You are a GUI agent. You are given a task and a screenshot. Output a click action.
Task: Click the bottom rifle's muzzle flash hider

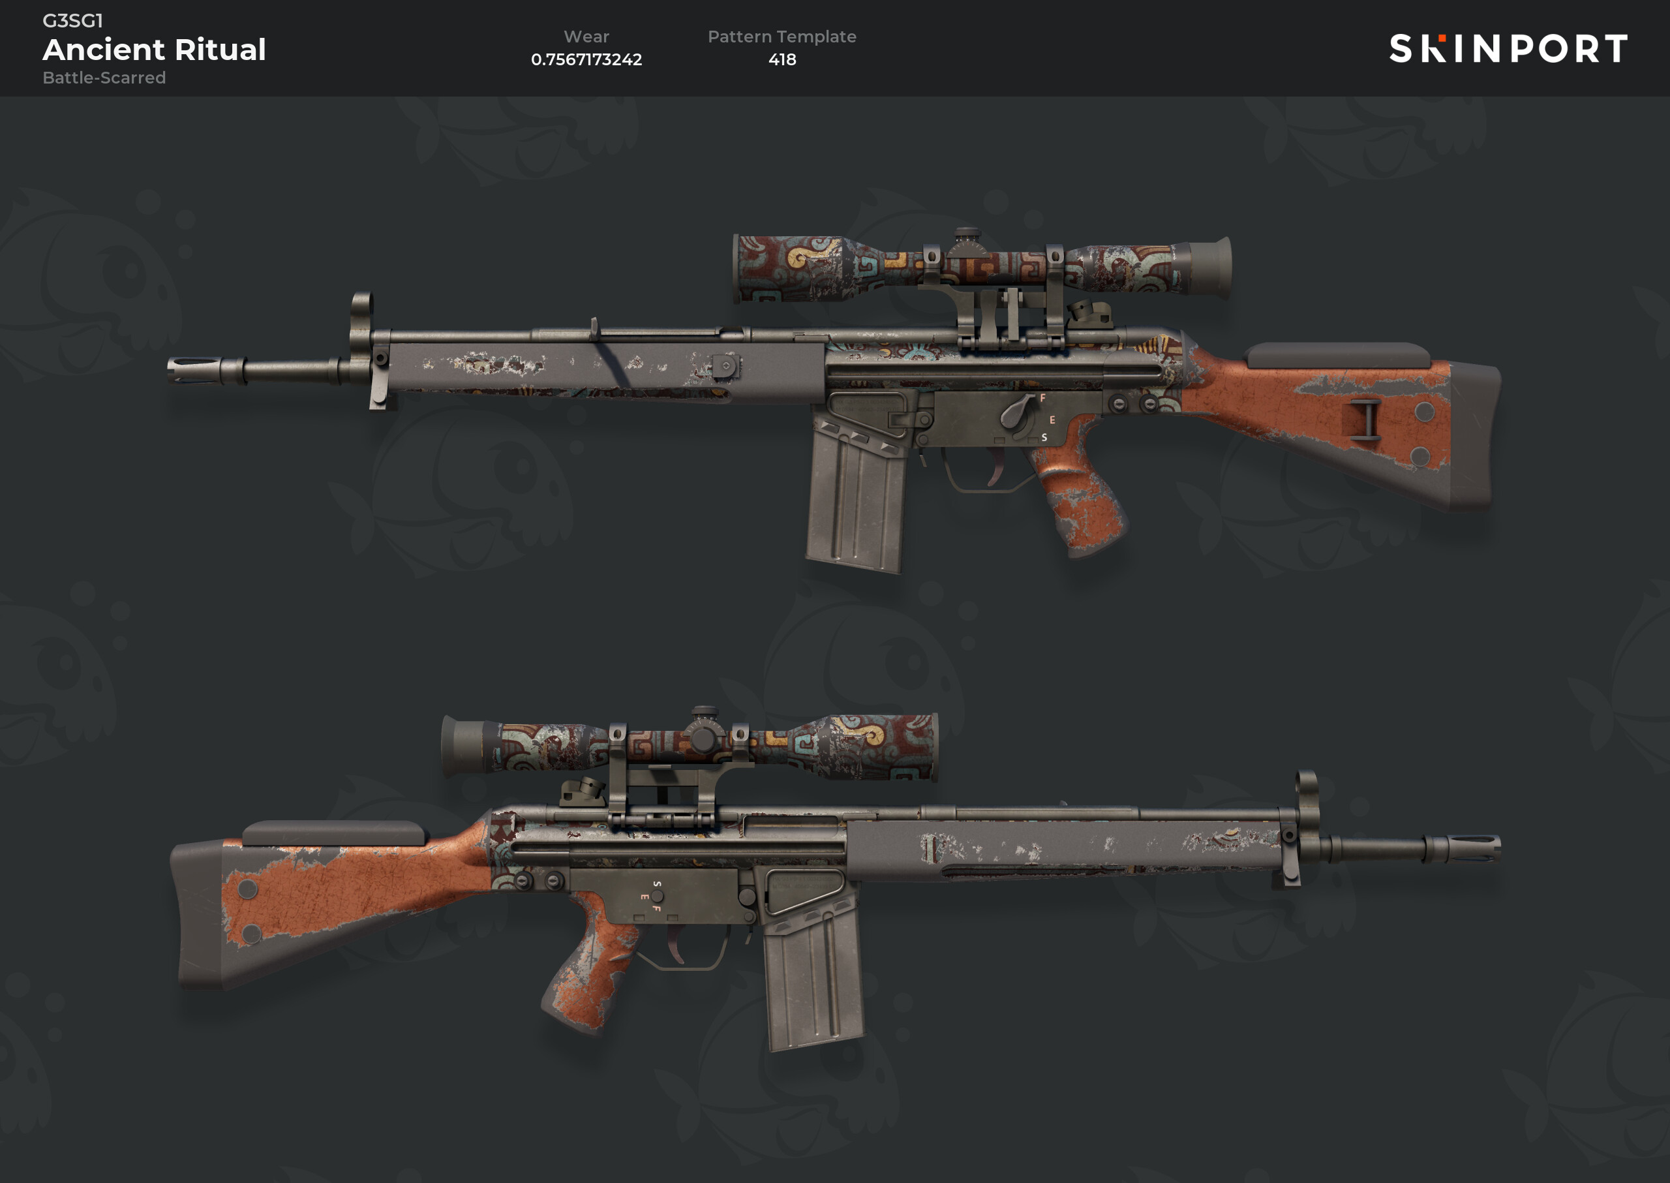point(1474,849)
